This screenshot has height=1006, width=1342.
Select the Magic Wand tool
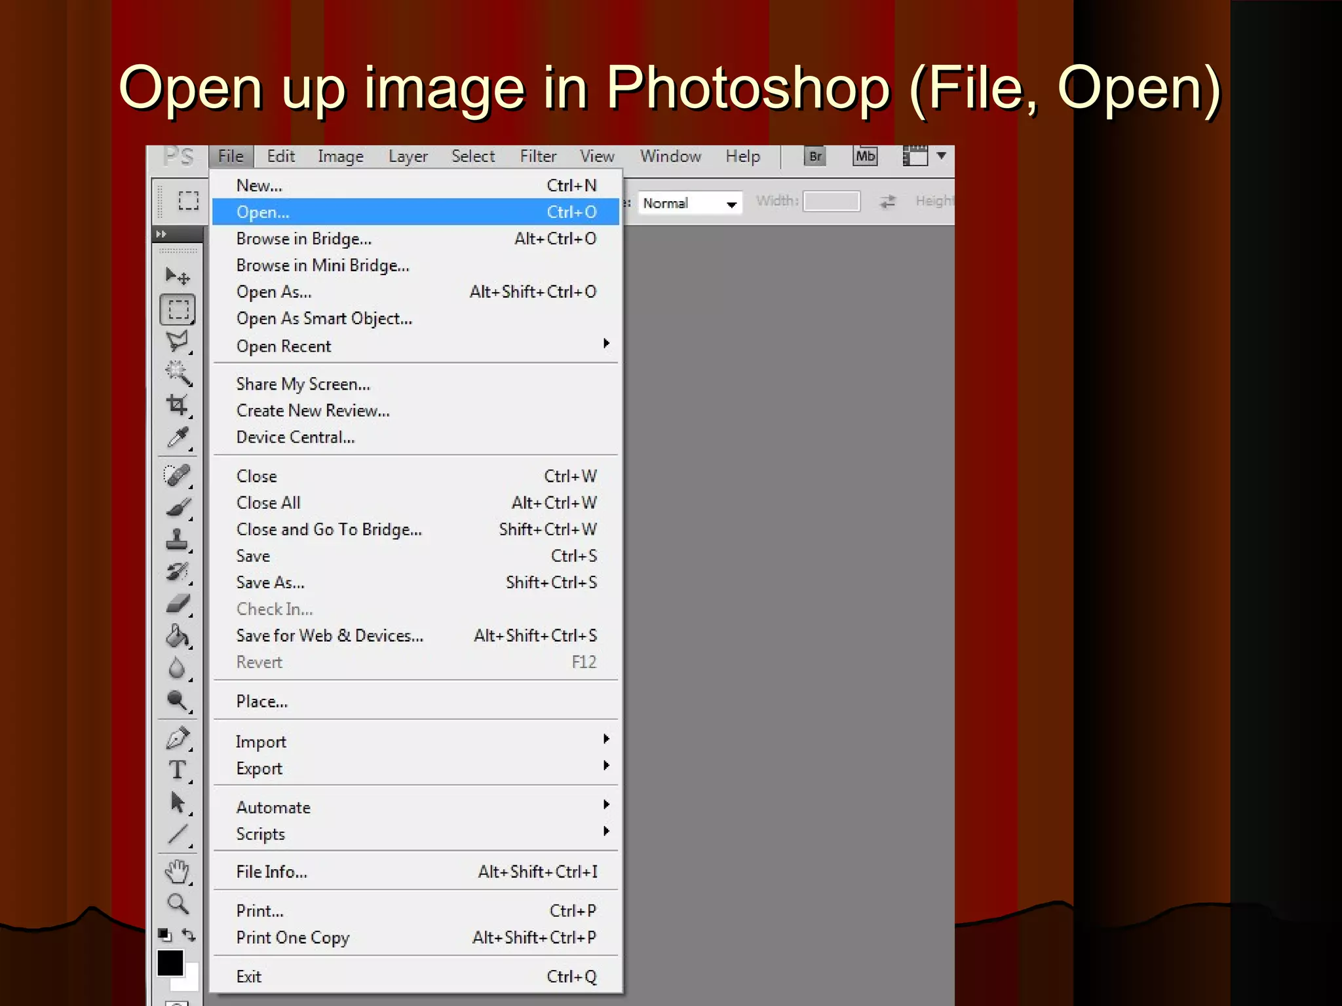[178, 373]
